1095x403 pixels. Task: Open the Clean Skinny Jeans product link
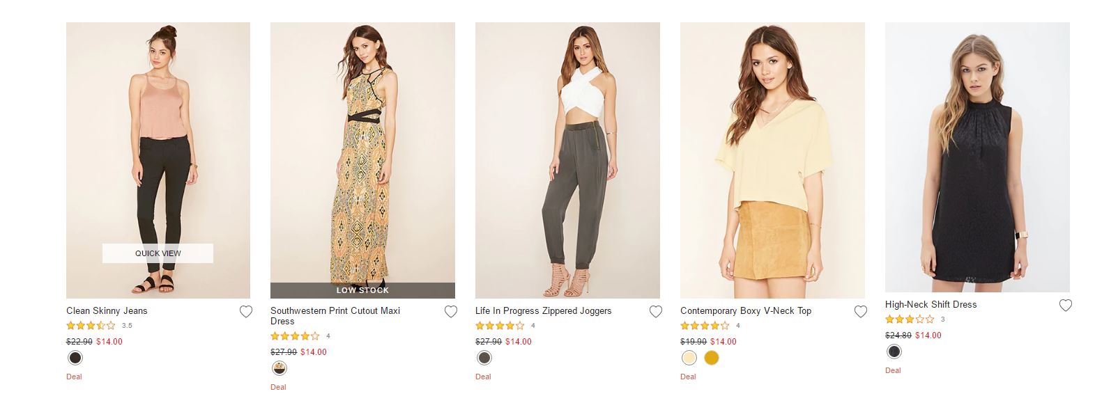(107, 311)
